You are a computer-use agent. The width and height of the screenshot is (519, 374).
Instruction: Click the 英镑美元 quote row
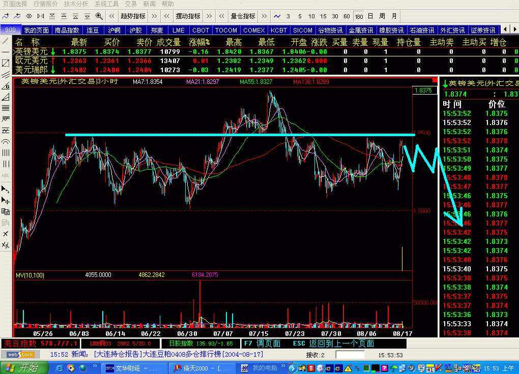pyautogui.click(x=266, y=52)
